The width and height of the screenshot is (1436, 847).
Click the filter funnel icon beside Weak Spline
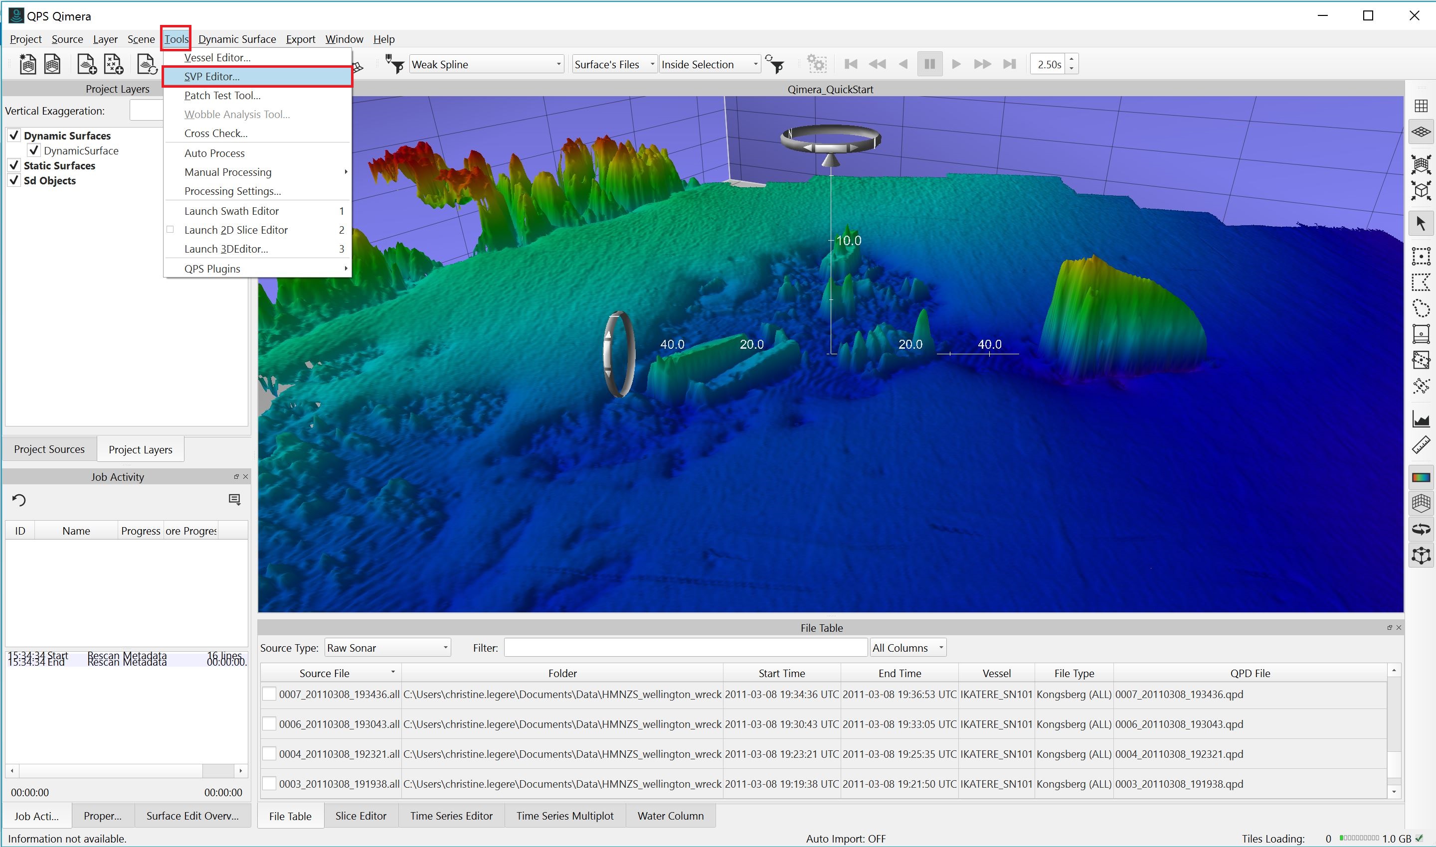[x=395, y=64]
